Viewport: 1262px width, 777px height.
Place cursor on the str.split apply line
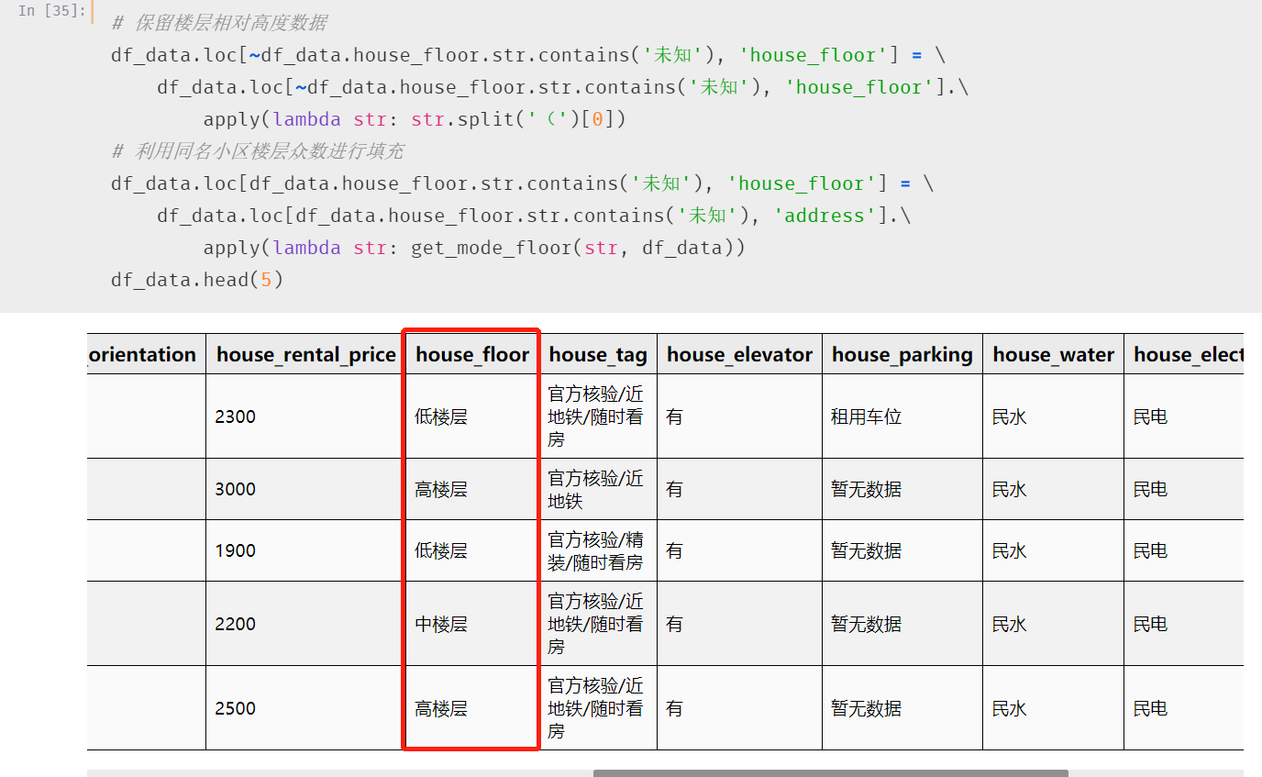[x=415, y=119]
